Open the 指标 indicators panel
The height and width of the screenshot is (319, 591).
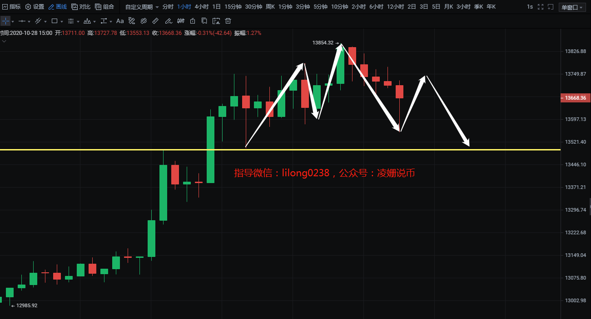coord(11,7)
